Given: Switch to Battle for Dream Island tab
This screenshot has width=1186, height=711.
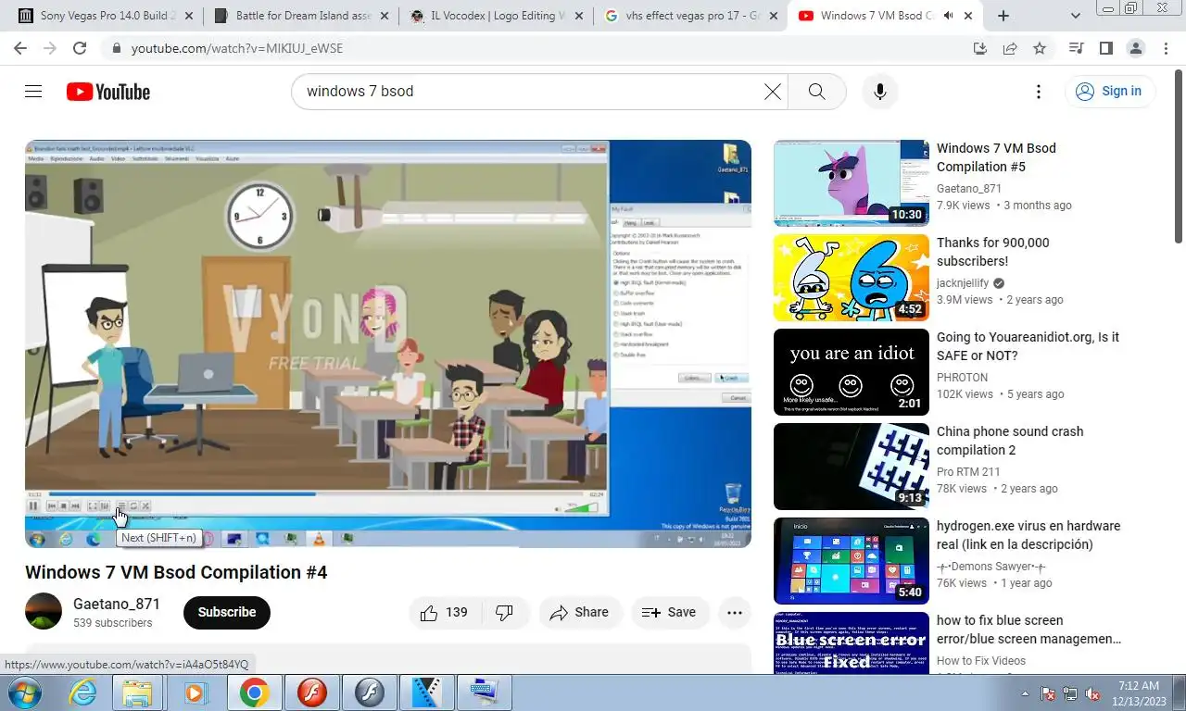Looking at the screenshot, I should tap(303, 16).
